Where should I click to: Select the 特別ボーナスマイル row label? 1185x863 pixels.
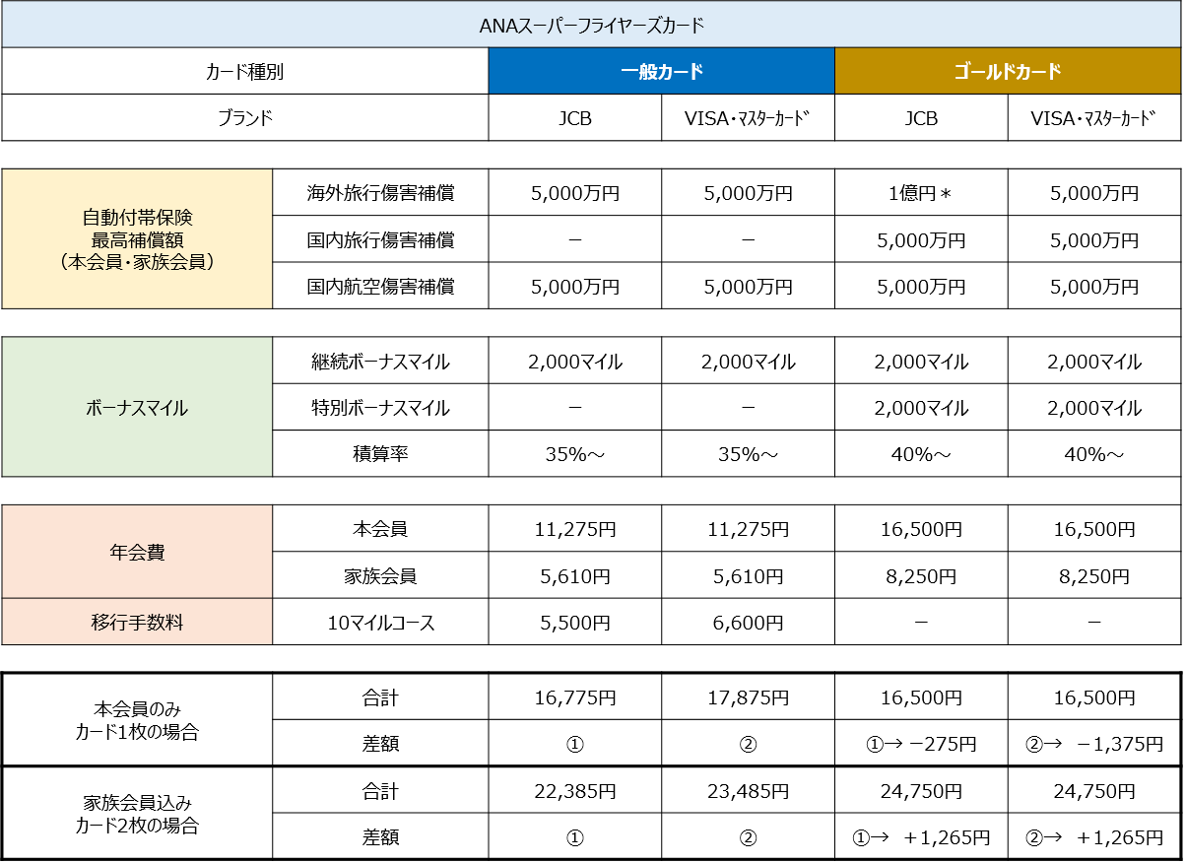coord(380,407)
